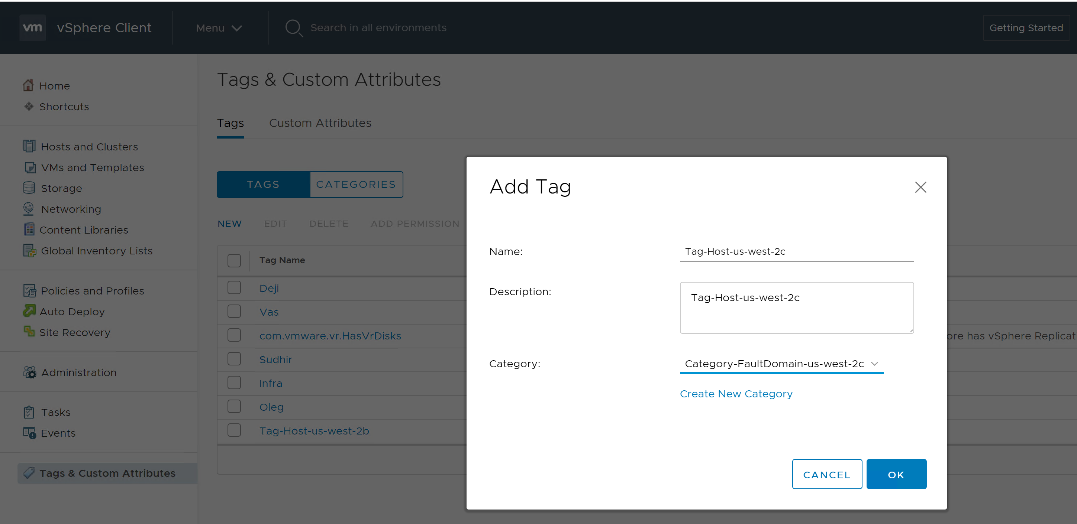Select the Networking globe icon
This screenshot has height=524, width=1077.
click(28, 209)
